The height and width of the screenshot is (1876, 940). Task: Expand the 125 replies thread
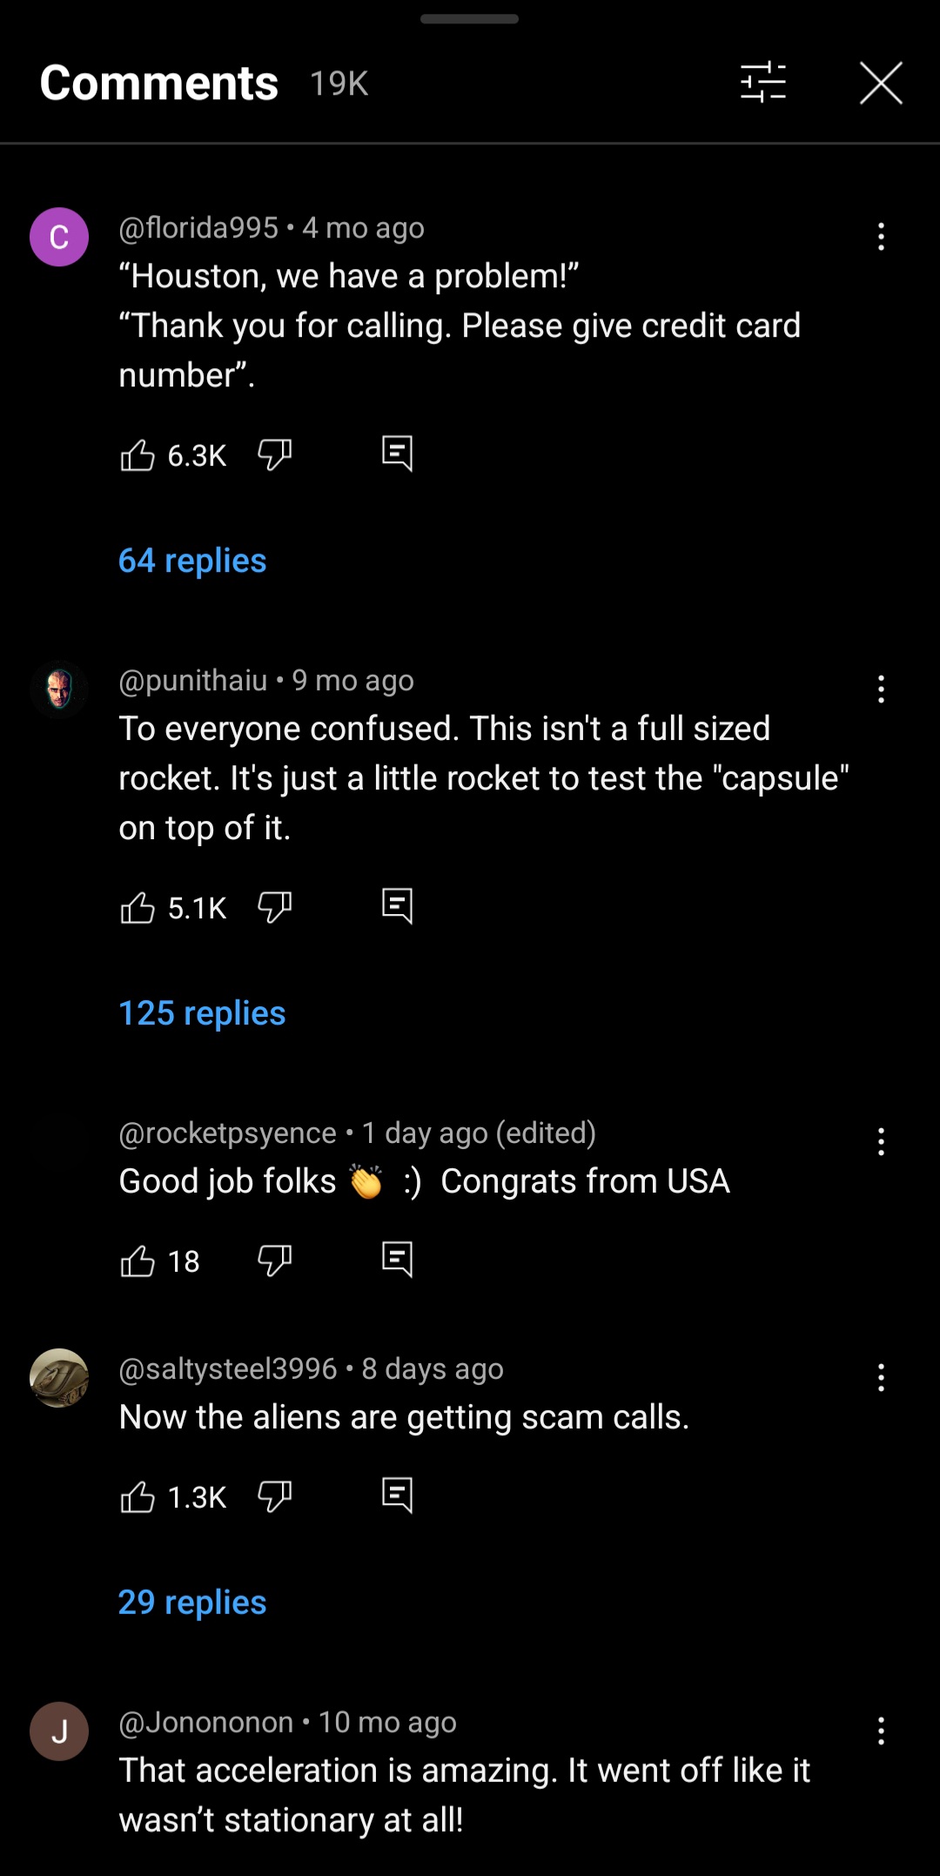tap(201, 1012)
